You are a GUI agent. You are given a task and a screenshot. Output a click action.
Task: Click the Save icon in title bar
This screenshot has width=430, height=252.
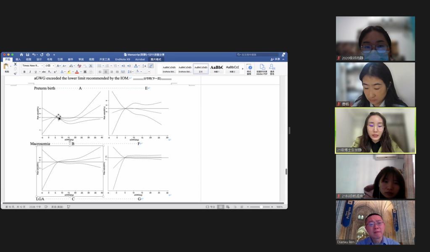click(27, 55)
